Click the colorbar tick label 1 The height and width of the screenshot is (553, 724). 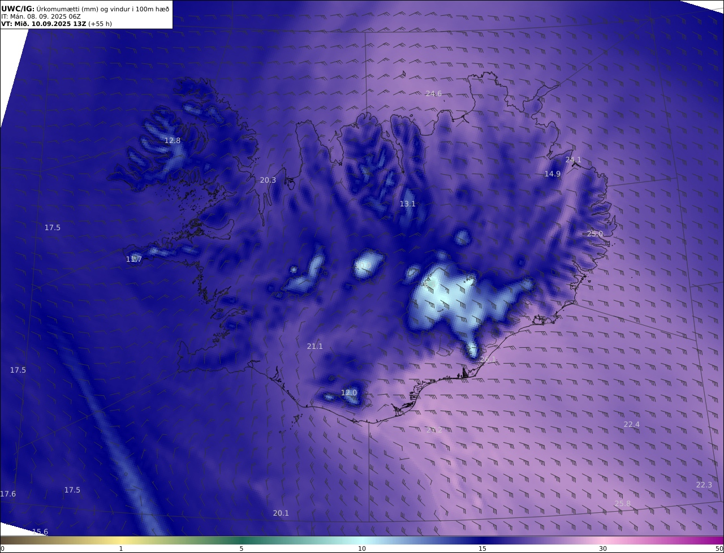coord(121,548)
